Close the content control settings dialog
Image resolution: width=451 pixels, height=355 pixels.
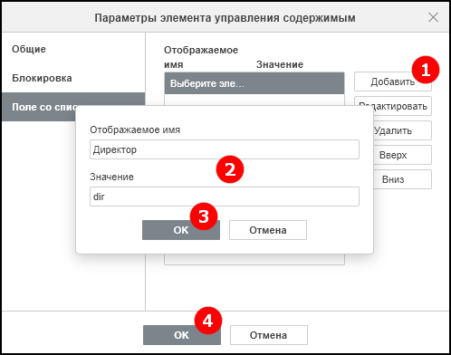point(433,17)
